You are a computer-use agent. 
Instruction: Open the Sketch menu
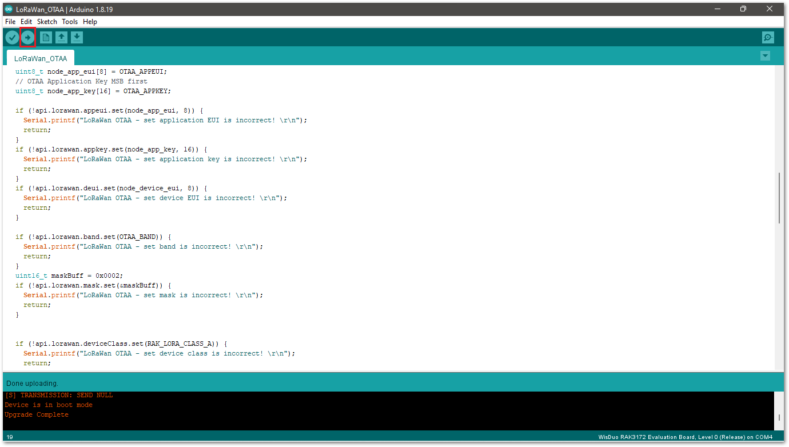[x=47, y=22]
